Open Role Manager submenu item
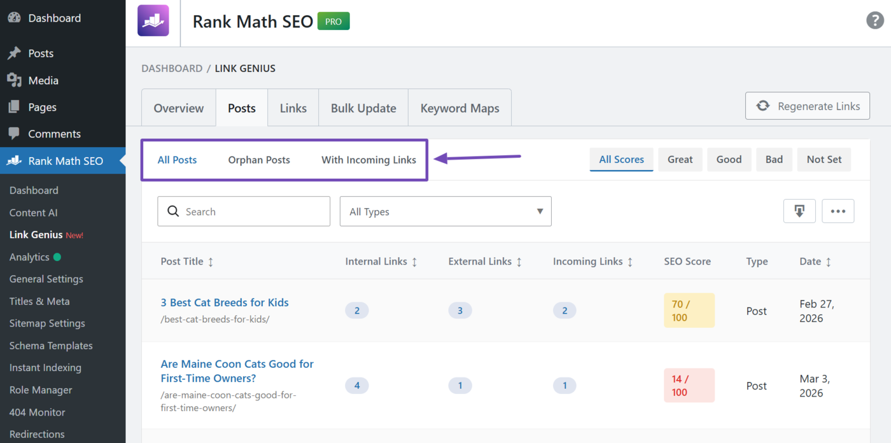 coord(41,390)
